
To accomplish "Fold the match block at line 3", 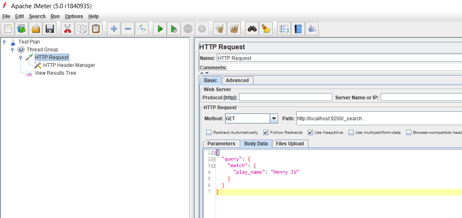I will click(x=213, y=165).
